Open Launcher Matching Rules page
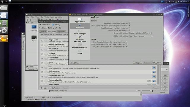 coord(80,39)
